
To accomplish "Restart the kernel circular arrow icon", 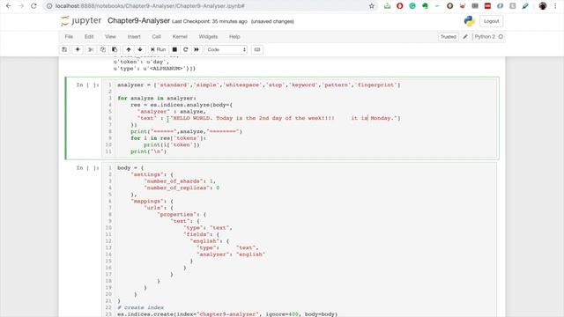I will (186, 49).
